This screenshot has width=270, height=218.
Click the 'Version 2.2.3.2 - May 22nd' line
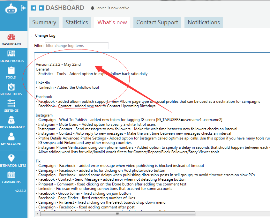coord(58,64)
